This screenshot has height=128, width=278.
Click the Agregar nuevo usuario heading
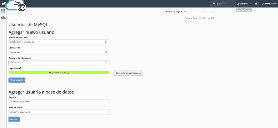click(31, 32)
